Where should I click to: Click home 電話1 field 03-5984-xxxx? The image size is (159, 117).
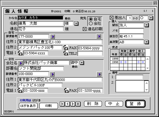click(x=36, y=53)
